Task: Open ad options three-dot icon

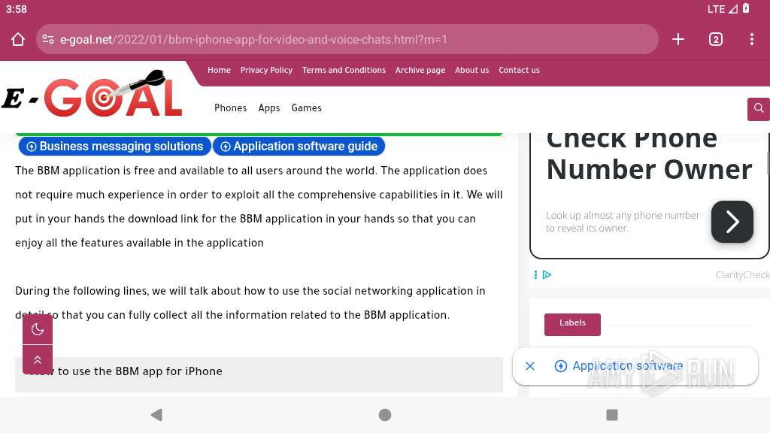Action: pos(535,275)
